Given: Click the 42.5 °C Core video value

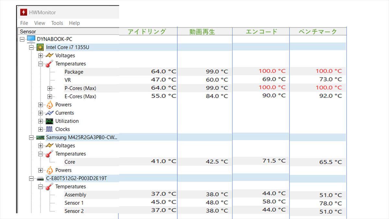Looking at the screenshot, I should pos(217,162).
